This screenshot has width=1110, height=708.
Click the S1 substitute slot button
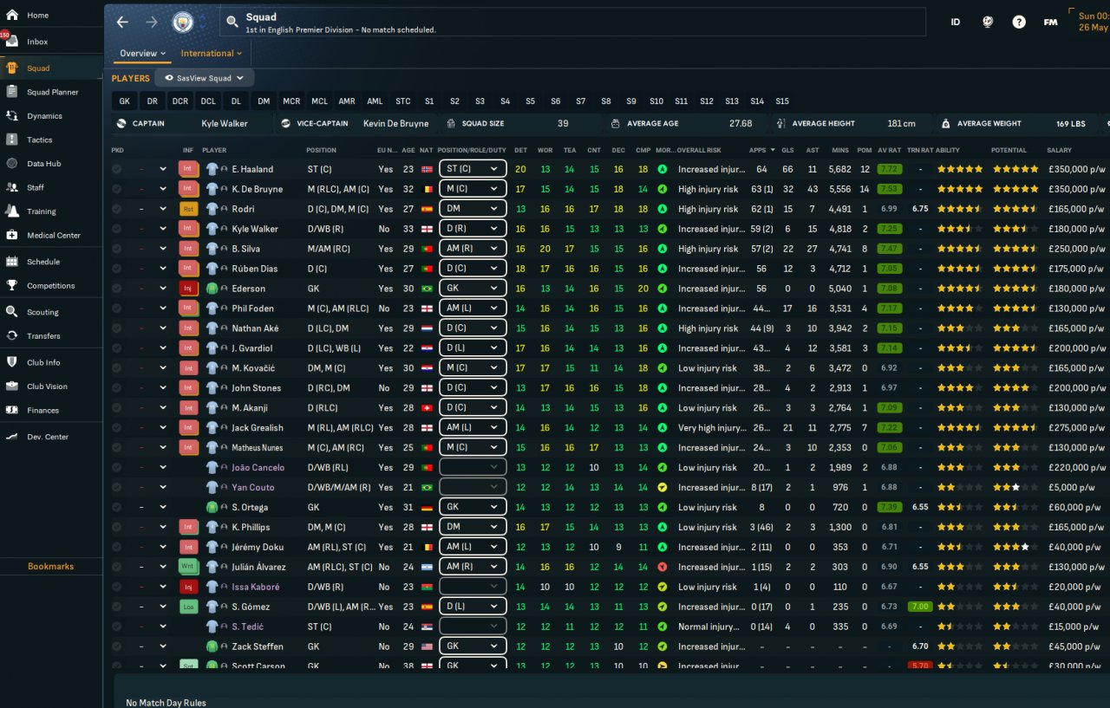coord(429,101)
